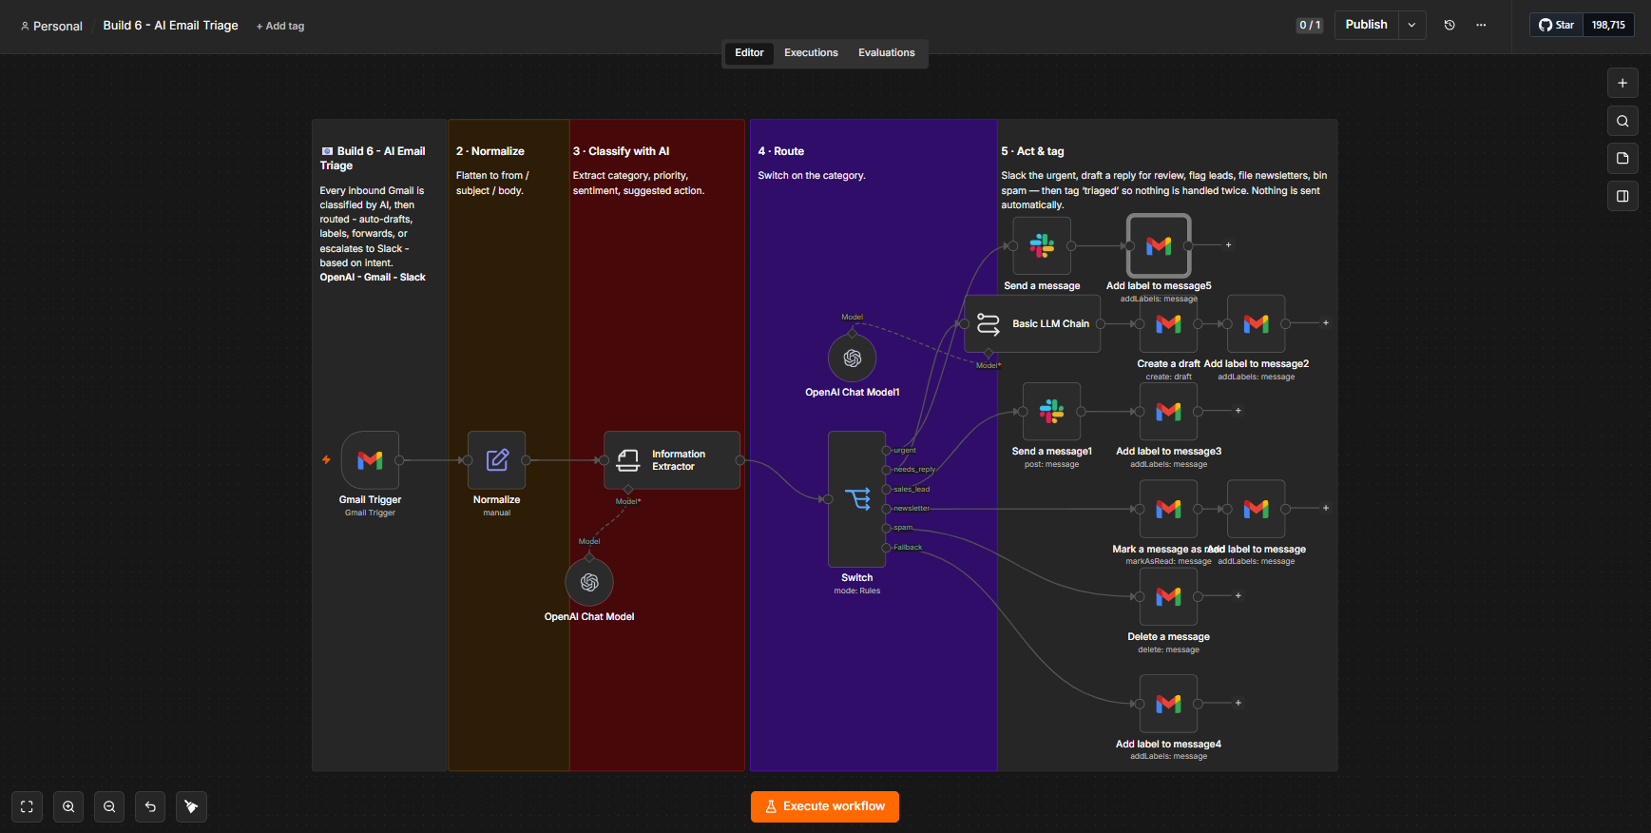Zoom out on the canvas
Image resolution: width=1651 pixels, height=833 pixels.
109,807
